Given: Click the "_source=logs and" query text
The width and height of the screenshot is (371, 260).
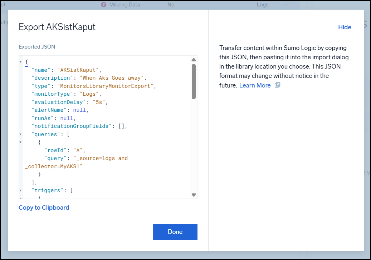Looking at the screenshot, I should coord(101,158).
